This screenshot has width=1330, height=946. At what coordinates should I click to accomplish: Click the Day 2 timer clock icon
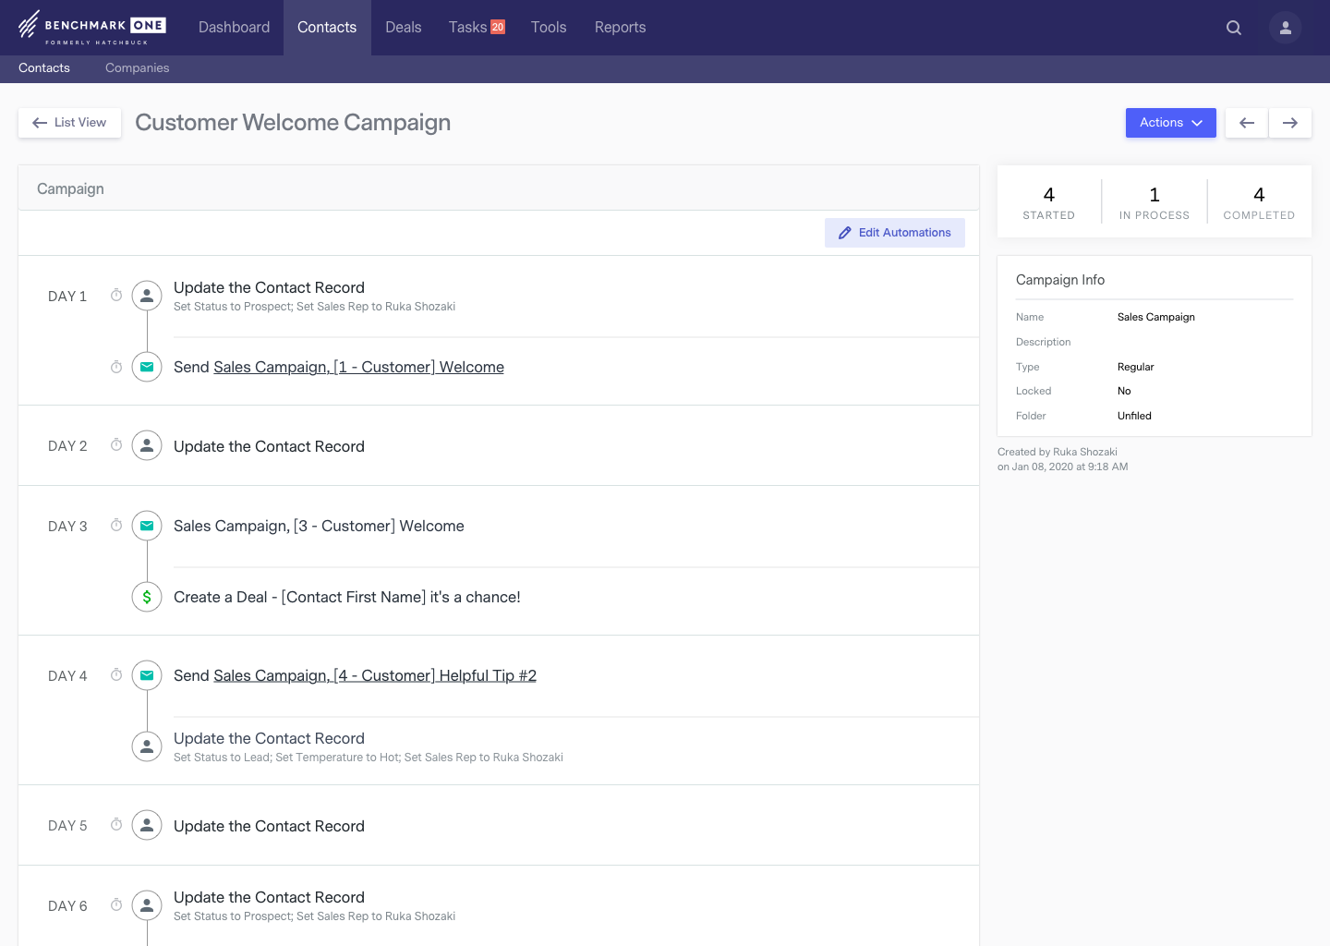[116, 445]
